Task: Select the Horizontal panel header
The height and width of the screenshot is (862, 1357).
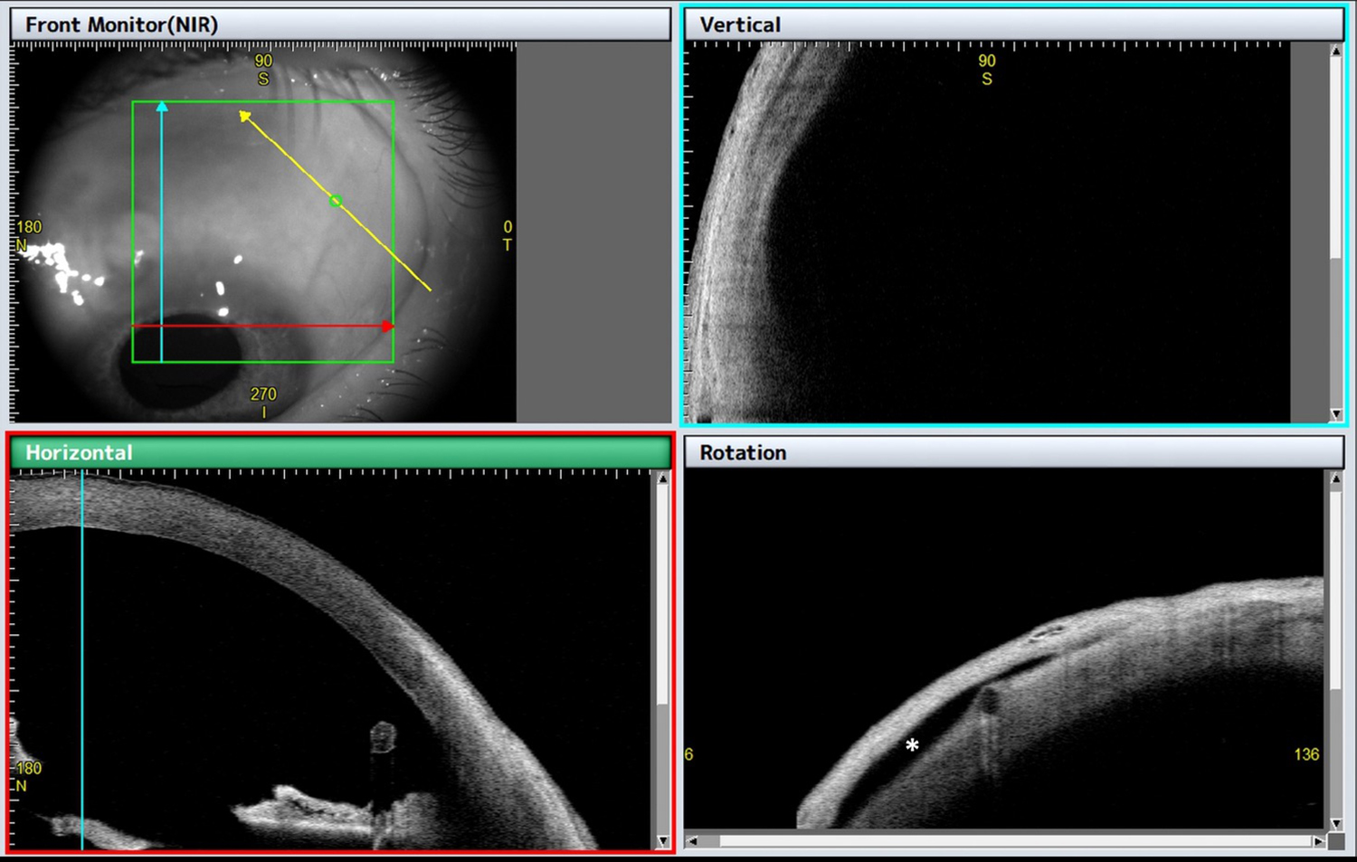Action: (x=341, y=452)
